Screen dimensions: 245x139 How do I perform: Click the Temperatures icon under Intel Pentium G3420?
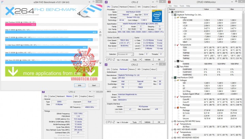178,97
